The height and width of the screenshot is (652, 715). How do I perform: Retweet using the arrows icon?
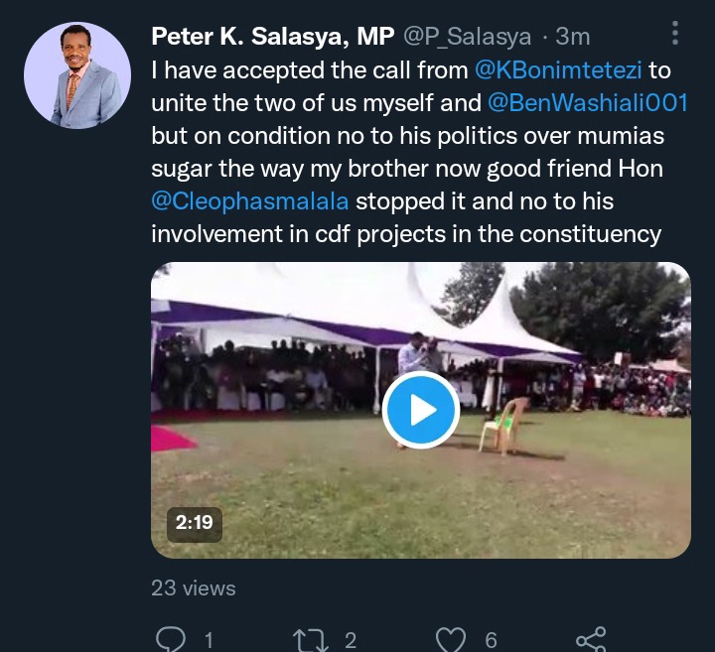coord(311,640)
